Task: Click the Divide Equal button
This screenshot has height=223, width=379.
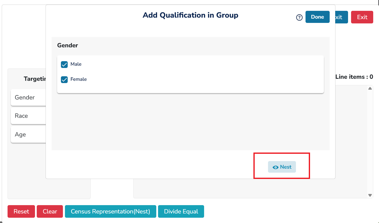Action: (181, 211)
